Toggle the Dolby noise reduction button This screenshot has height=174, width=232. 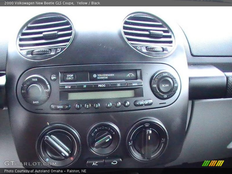(119, 85)
